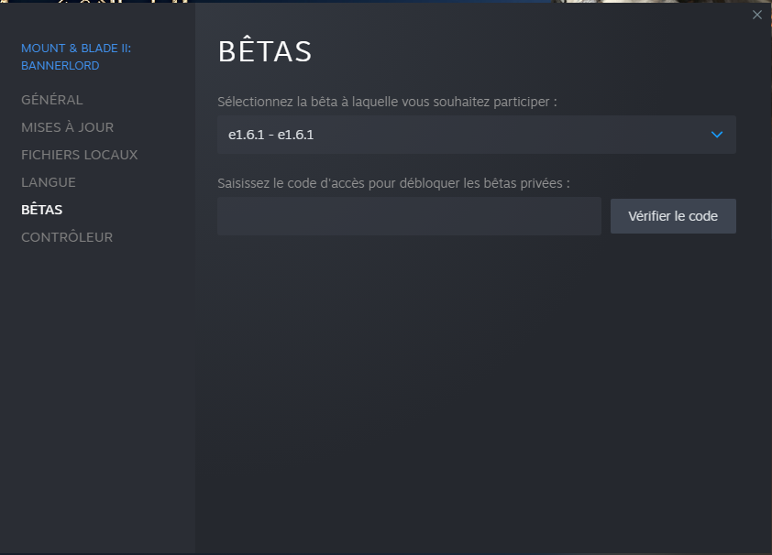Switch to the Mises à jour tab

click(68, 127)
